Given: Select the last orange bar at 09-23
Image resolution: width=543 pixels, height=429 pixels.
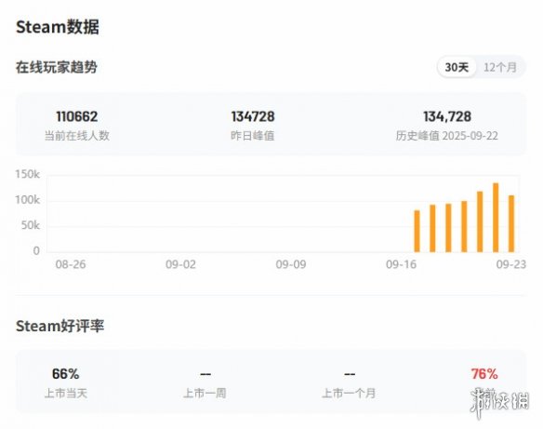Looking at the screenshot, I should tap(511, 223).
